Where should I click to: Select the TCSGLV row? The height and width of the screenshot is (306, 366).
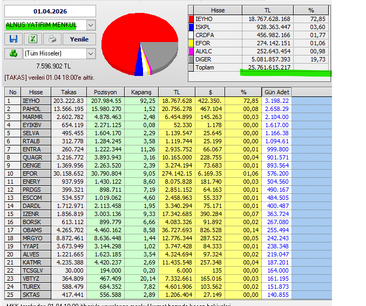point(168,270)
